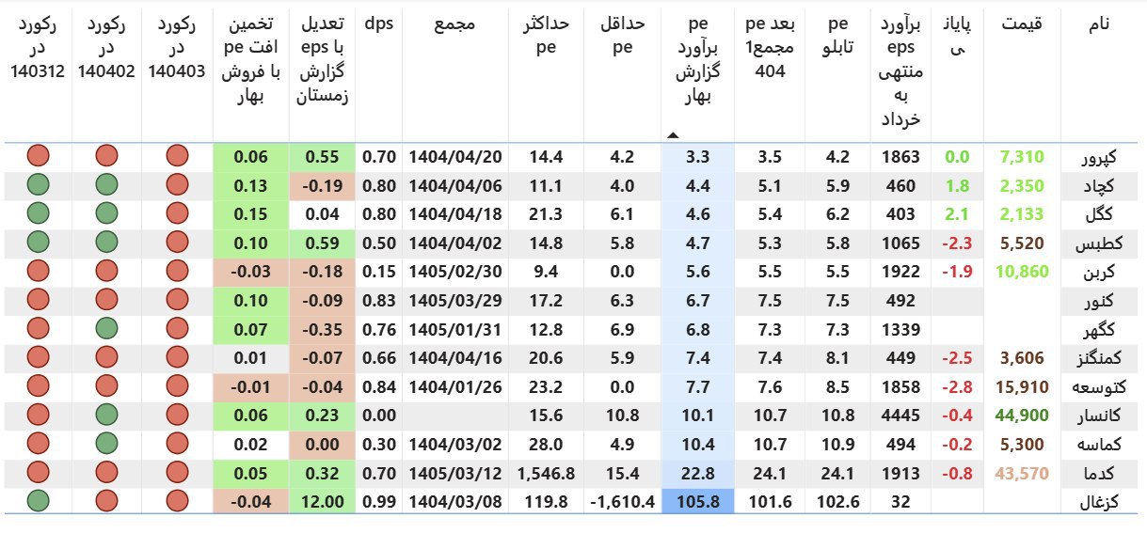Click the red 140312 circle in کدما row
The image size is (1147, 549).
[x=39, y=472]
